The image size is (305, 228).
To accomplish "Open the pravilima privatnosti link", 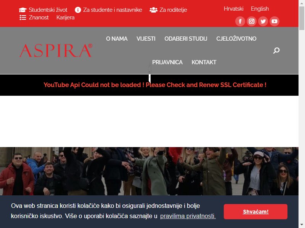I will pos(188,216).
